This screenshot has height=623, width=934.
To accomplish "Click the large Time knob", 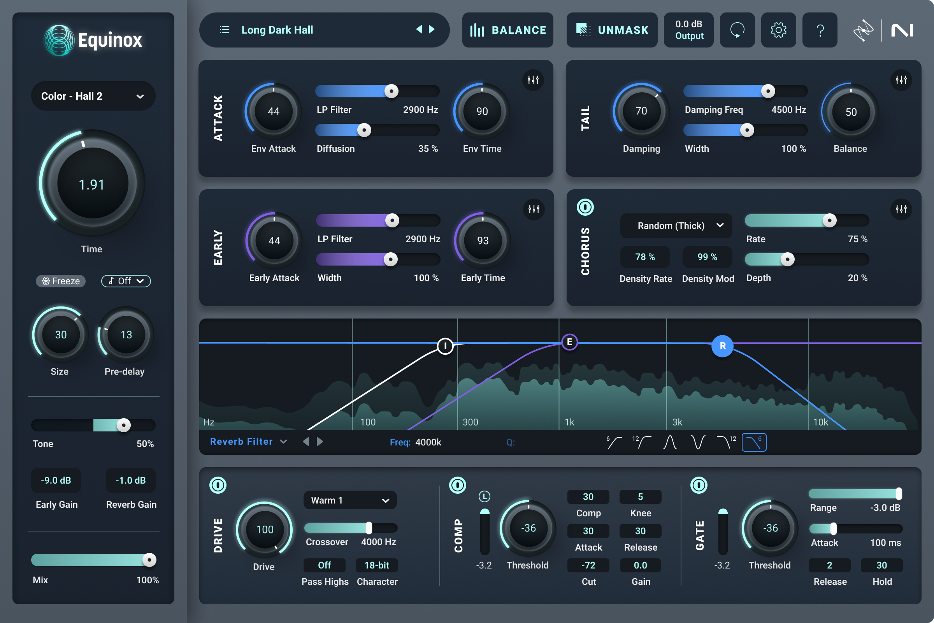I will (93, 183).
